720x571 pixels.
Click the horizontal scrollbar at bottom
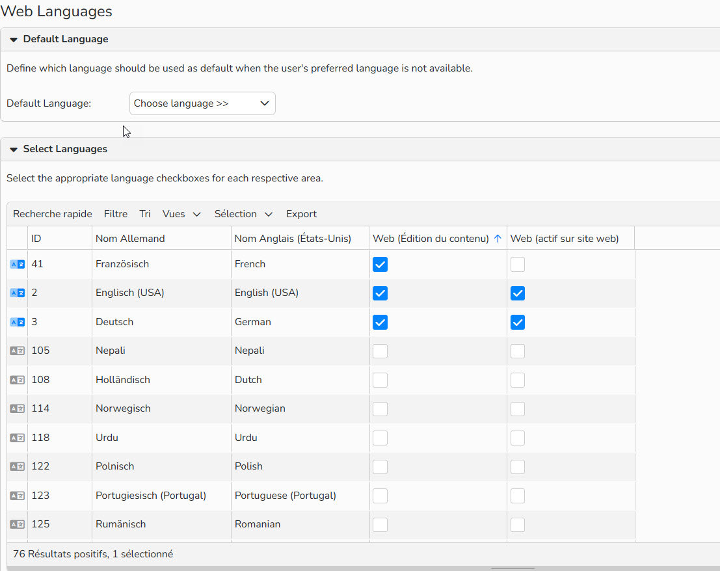click(513, 568)
